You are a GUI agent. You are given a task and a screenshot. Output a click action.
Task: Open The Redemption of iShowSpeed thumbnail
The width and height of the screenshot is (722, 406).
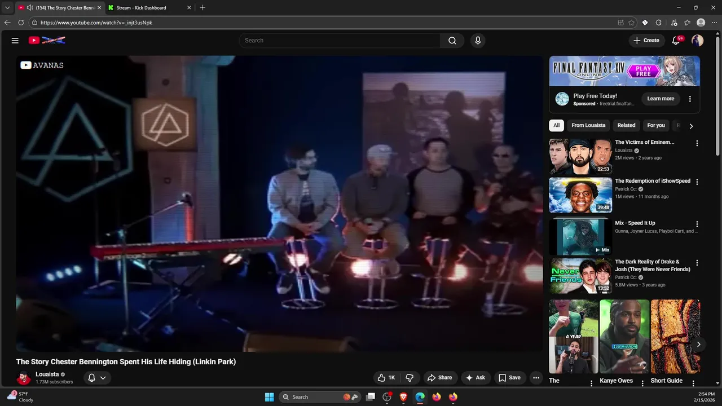click(580, 195)
